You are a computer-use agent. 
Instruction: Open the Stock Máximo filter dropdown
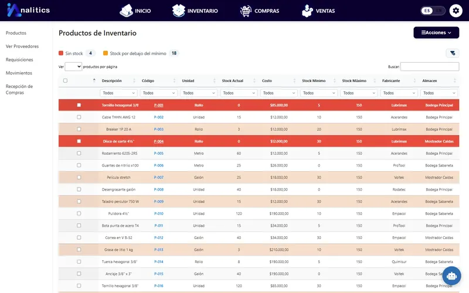tap(359, 93)
